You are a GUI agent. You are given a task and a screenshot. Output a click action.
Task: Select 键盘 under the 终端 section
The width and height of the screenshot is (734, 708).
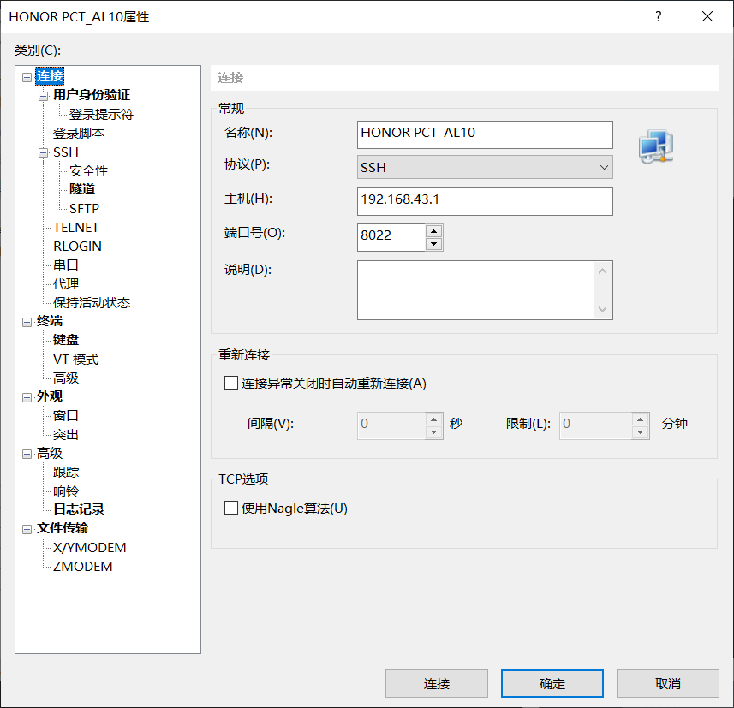coord(65,339)
